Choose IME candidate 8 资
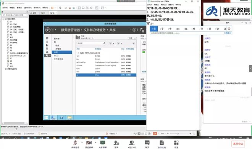The image size is (252, 149). (209, 29)
